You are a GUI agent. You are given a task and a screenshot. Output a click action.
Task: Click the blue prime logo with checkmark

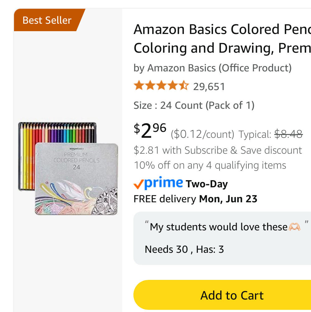pos(158,183)
